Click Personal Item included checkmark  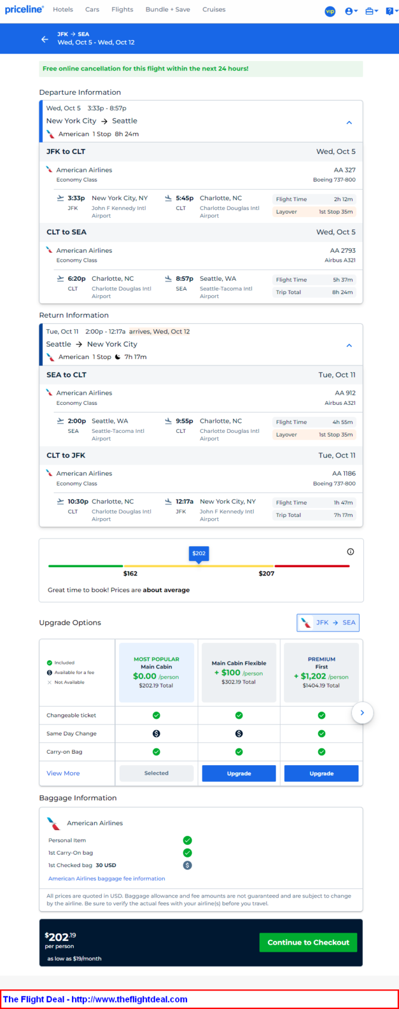point(187,840)
